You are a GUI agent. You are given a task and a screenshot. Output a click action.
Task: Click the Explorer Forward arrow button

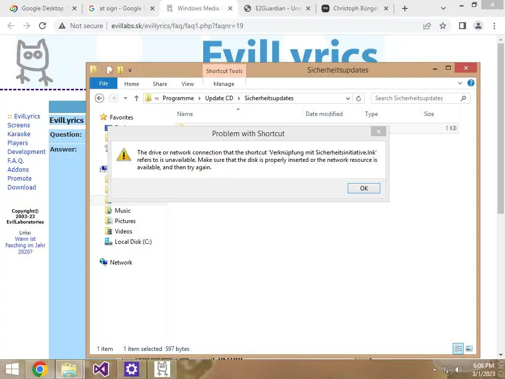coord(113,98)
